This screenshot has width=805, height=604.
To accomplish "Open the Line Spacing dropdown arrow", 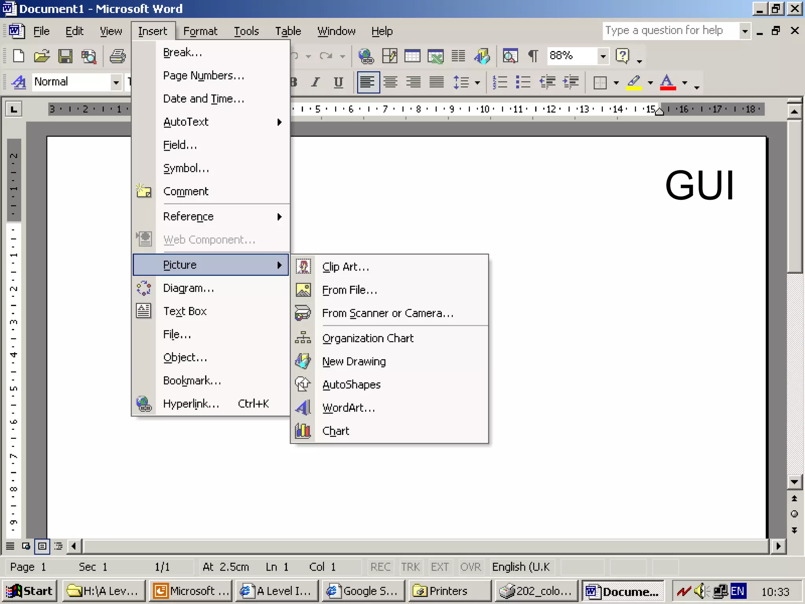I will 477,83.
